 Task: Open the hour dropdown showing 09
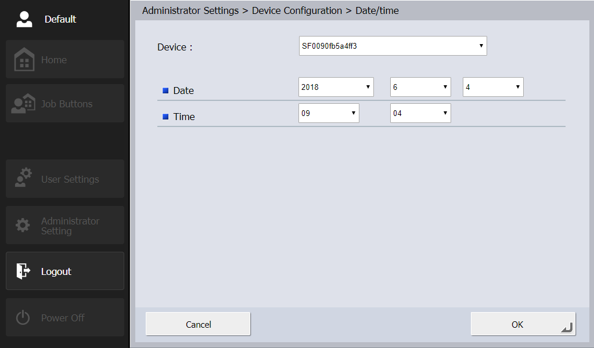(329, 113)
